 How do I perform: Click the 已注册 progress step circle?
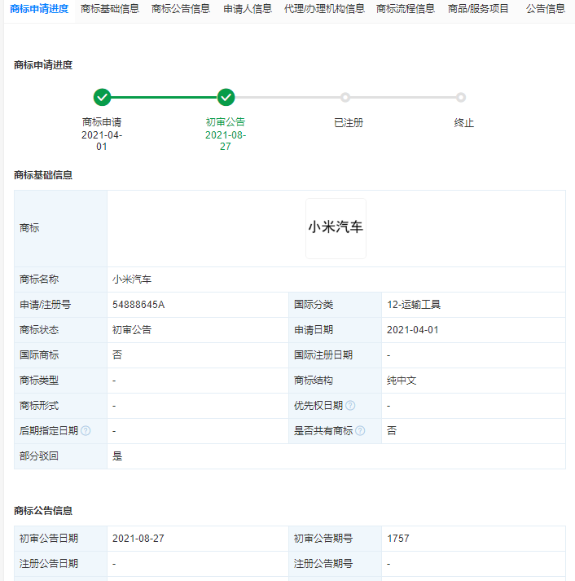[x=345, y=98]
